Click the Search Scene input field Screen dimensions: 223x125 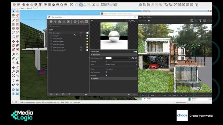(x=68, y=26)
